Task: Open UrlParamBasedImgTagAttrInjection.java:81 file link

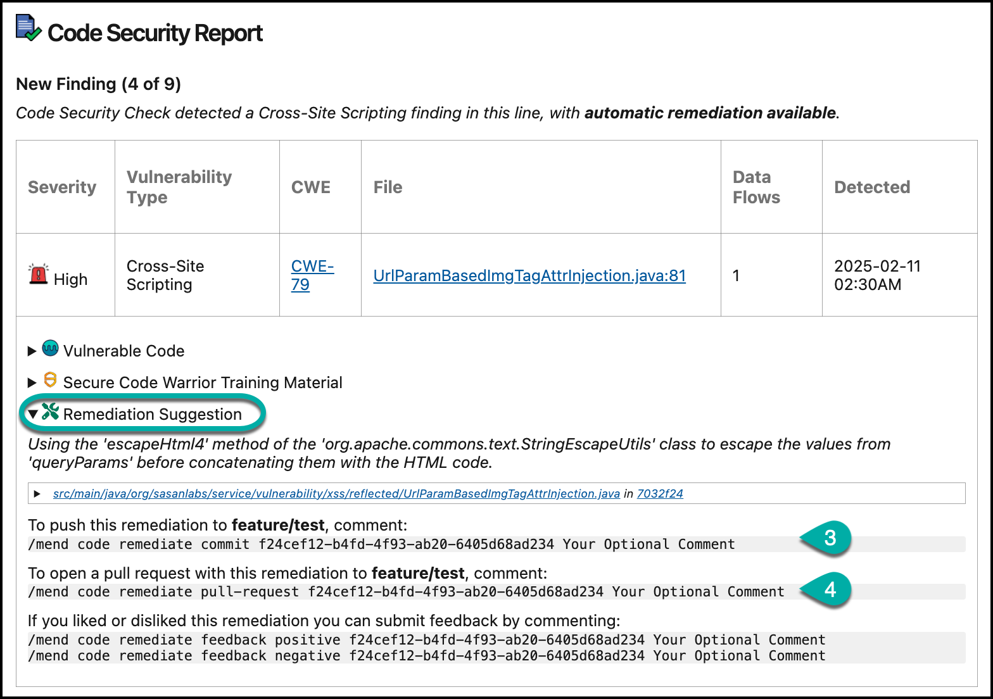Action: [529, 276]
